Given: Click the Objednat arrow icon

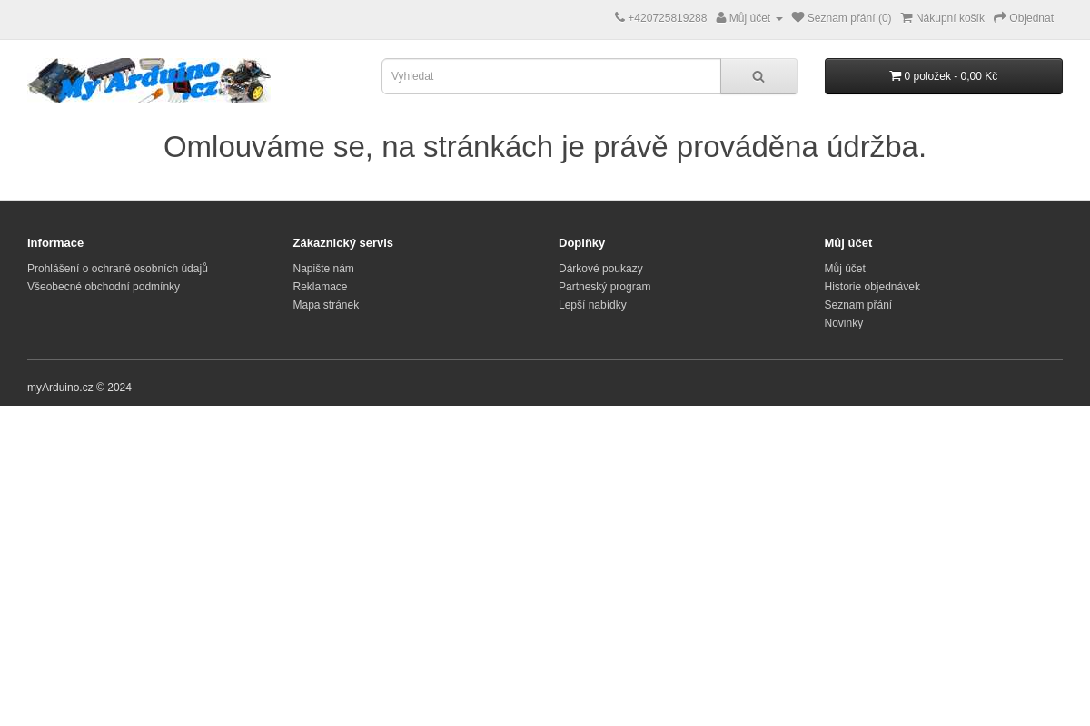Looking at the screenshot, I should tap(1000, 17).
